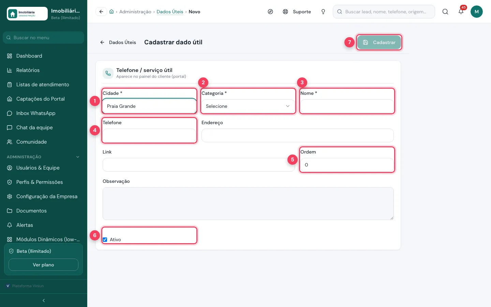Open user avatar menu labeled M
491x307 pixels.
point(477,12)
